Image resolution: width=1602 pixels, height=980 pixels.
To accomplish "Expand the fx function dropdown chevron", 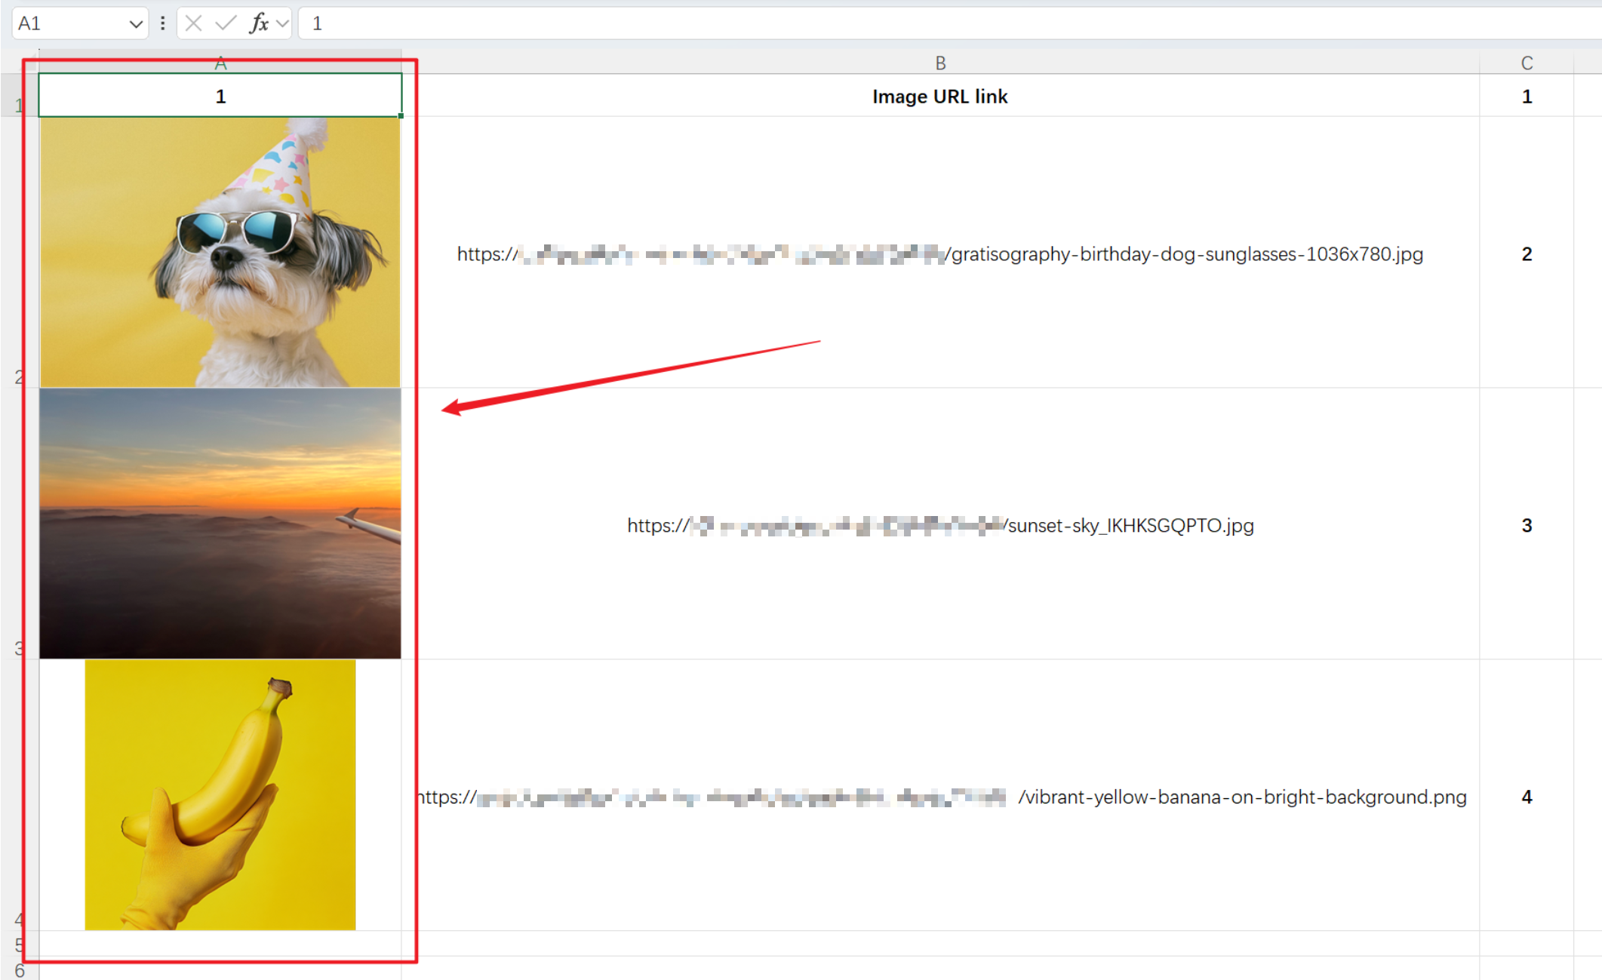I will pos(282,23).
